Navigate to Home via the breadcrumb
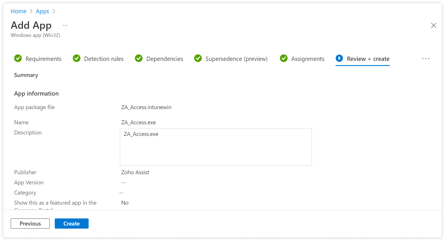 (x=18, y=11)
